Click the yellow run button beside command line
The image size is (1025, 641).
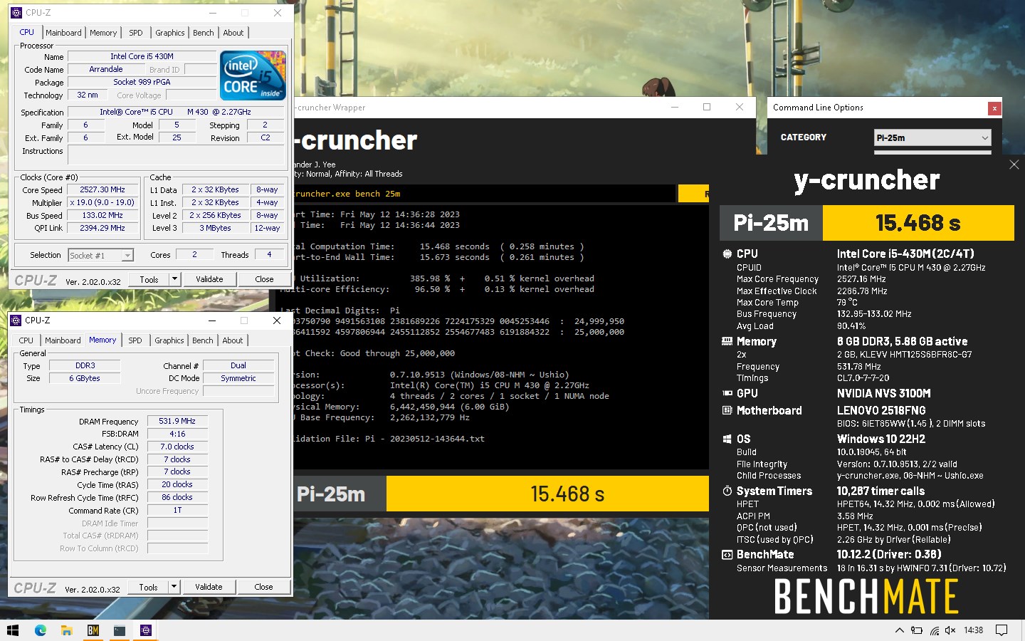click(x=693, y=194)
